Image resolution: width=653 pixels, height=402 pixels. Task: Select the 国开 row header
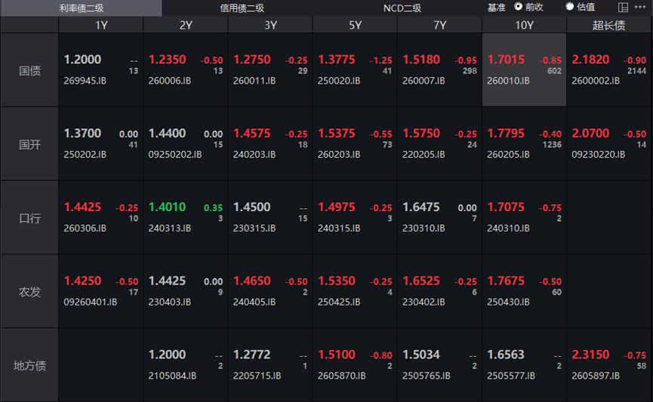[29, 144]
